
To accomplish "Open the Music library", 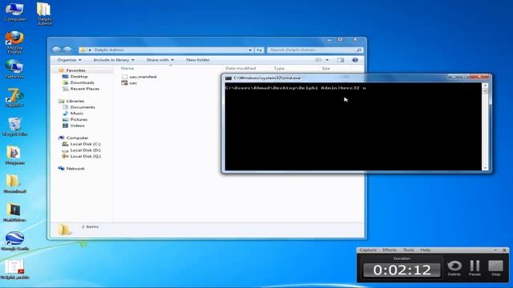I will pos(77,114).
